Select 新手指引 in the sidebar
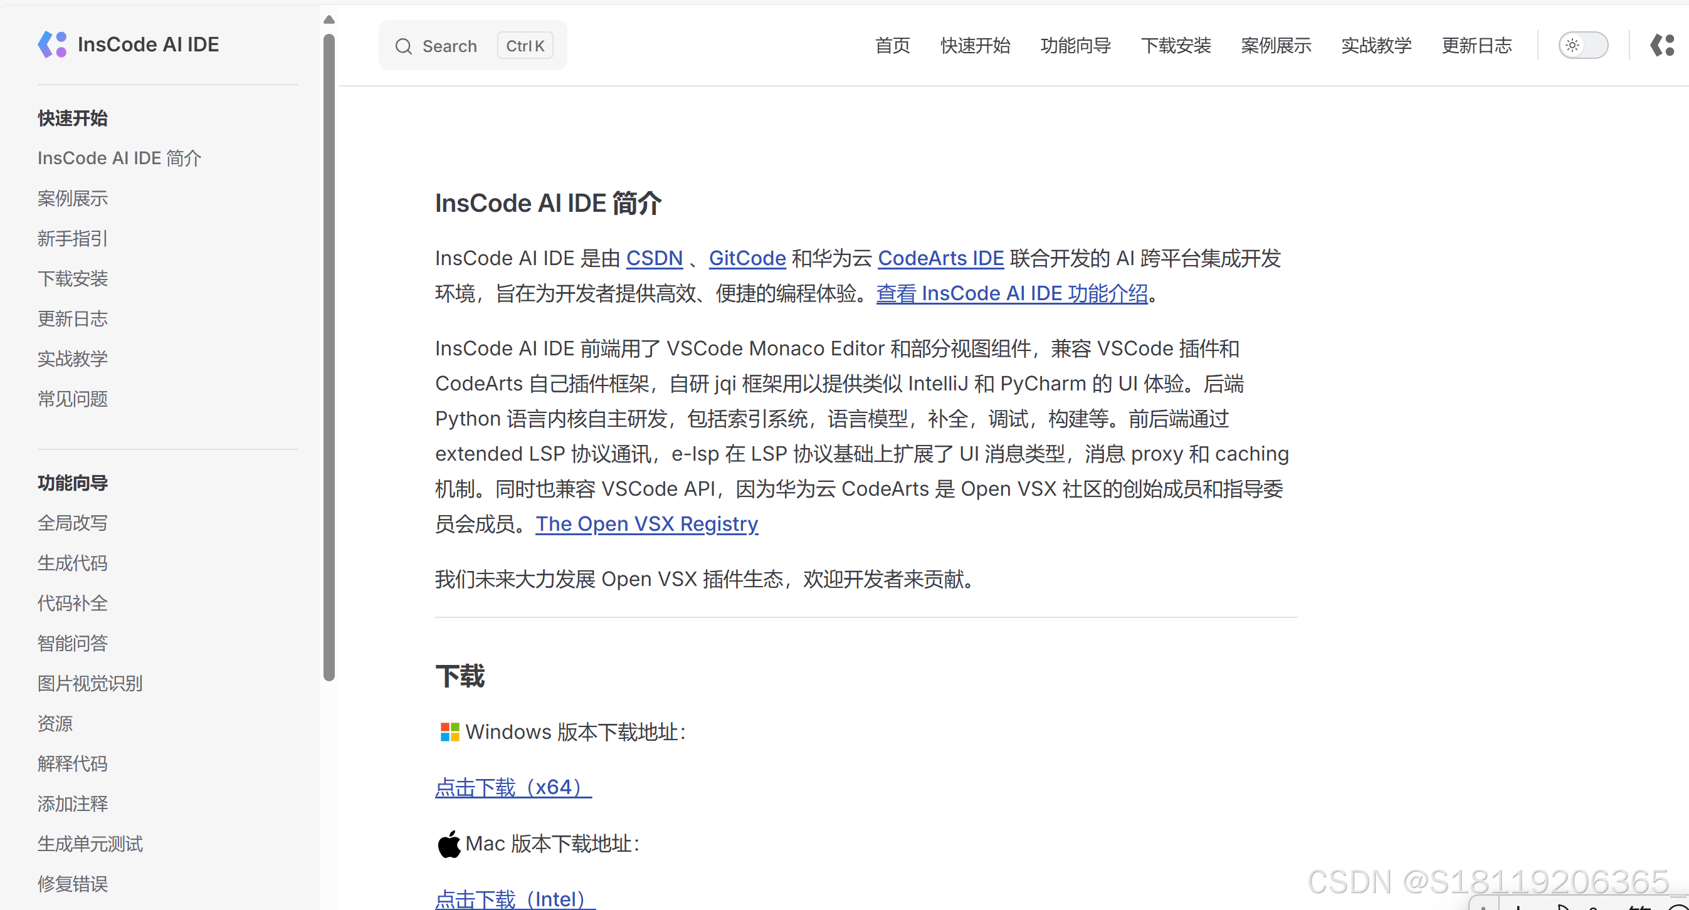 tap(72, 239)
